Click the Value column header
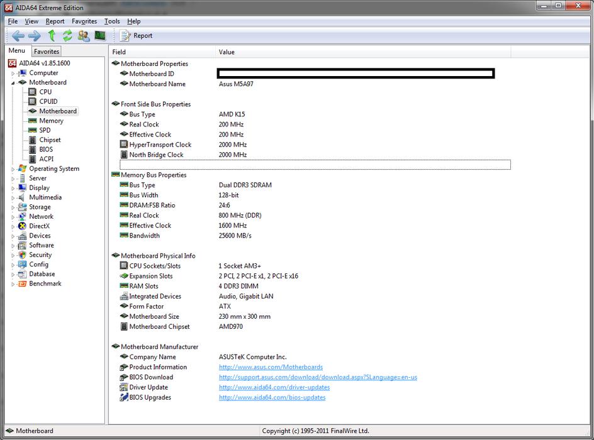Screen dimensions: 594x440 pyautogui.click(x=227, y=52)
